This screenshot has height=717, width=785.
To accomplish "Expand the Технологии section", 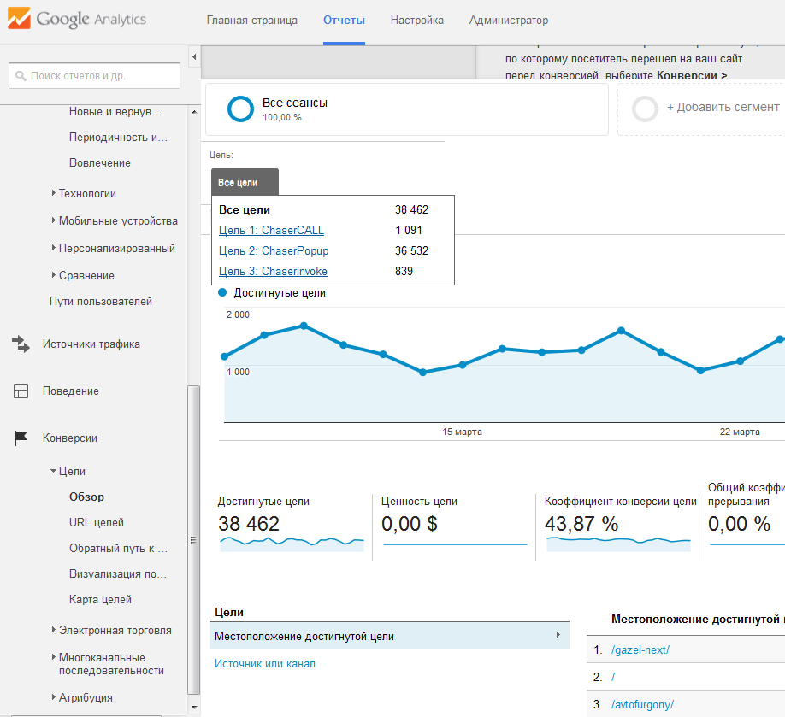I will click(x=54, y=192).
